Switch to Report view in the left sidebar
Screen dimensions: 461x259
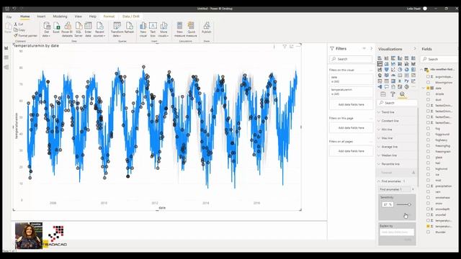pyautogui.click(x=6, y=48)
